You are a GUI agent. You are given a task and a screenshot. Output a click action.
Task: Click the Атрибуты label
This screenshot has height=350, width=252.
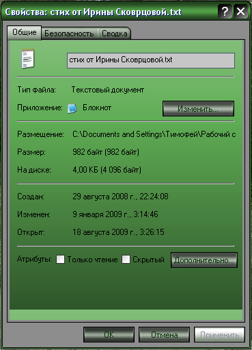pyautogui.click(x=34, y=259)
